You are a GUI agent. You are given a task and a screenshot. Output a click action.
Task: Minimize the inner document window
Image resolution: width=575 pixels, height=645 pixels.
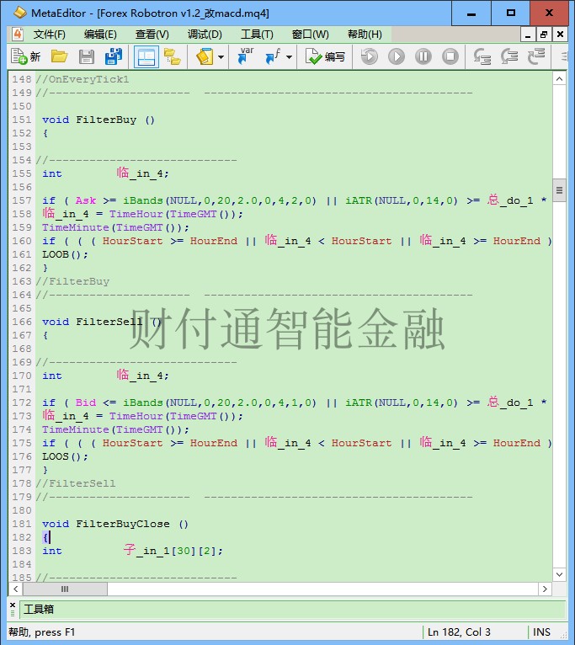click(528, 35)
